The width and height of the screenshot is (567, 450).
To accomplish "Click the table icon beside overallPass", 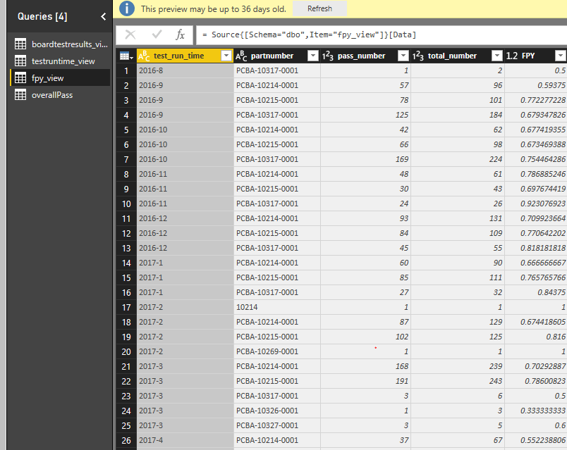I will pyautogui.click(x=20, y=94).
